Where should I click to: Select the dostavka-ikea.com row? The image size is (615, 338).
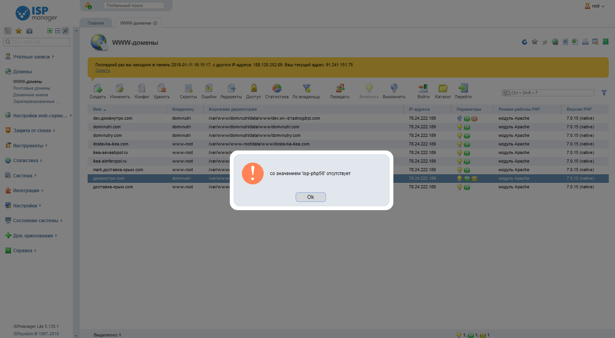348,144
